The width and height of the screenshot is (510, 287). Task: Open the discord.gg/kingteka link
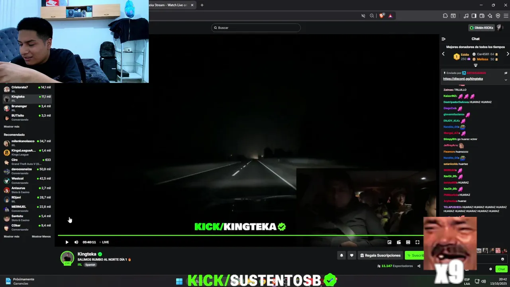[463, 79]
